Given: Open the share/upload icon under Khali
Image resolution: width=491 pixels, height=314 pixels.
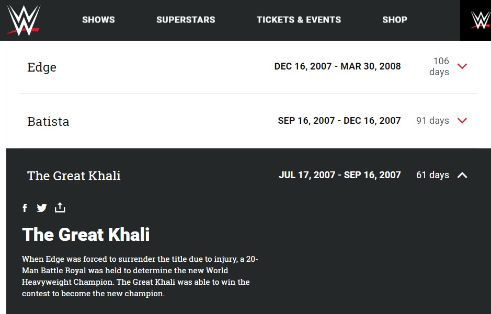Looking at the screenshot, I should 60,207.
